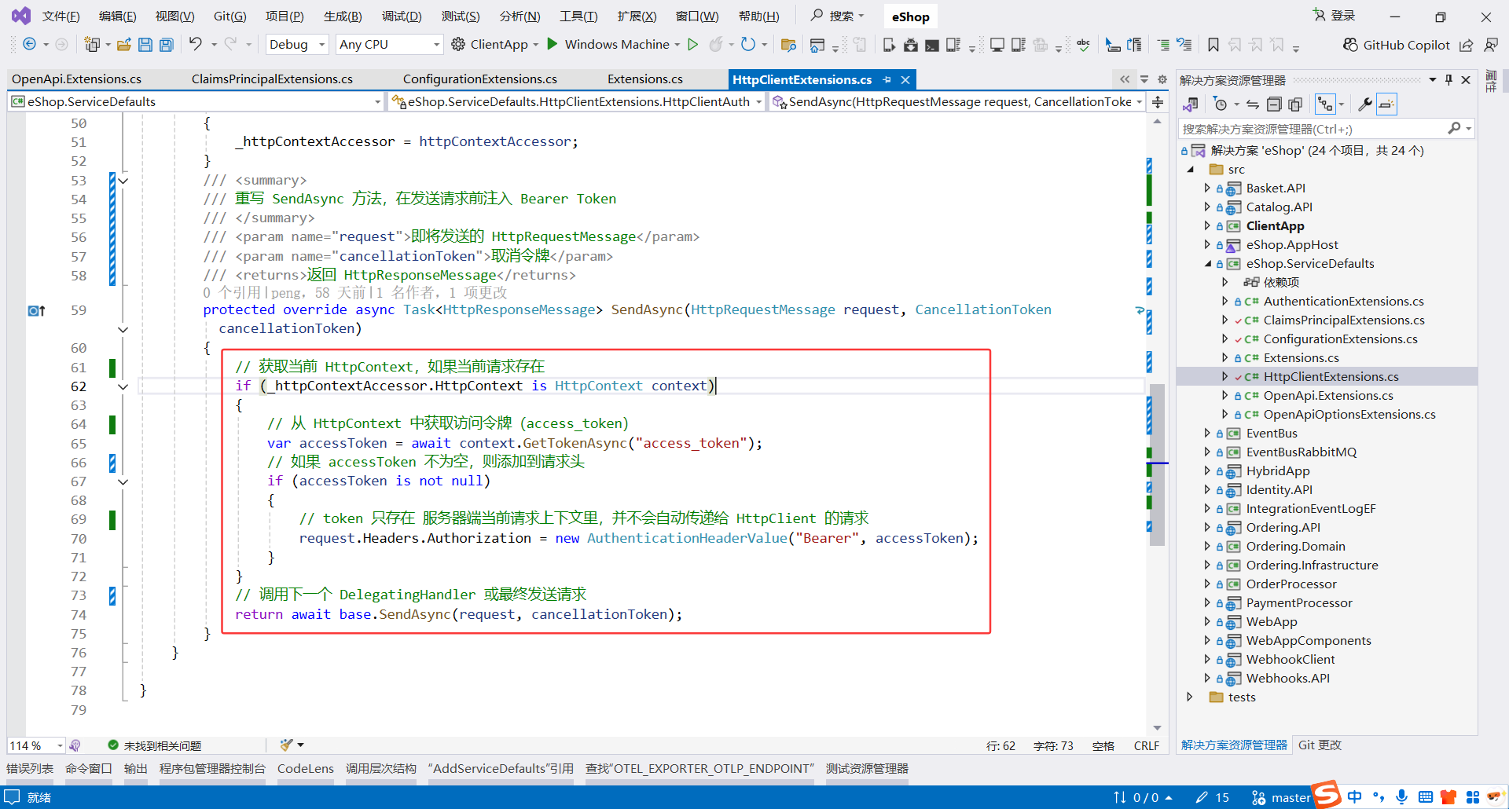Screen dimensions: 1509x809
Task: Click the 未找到相关问题 status indicator
Action: 155,745
